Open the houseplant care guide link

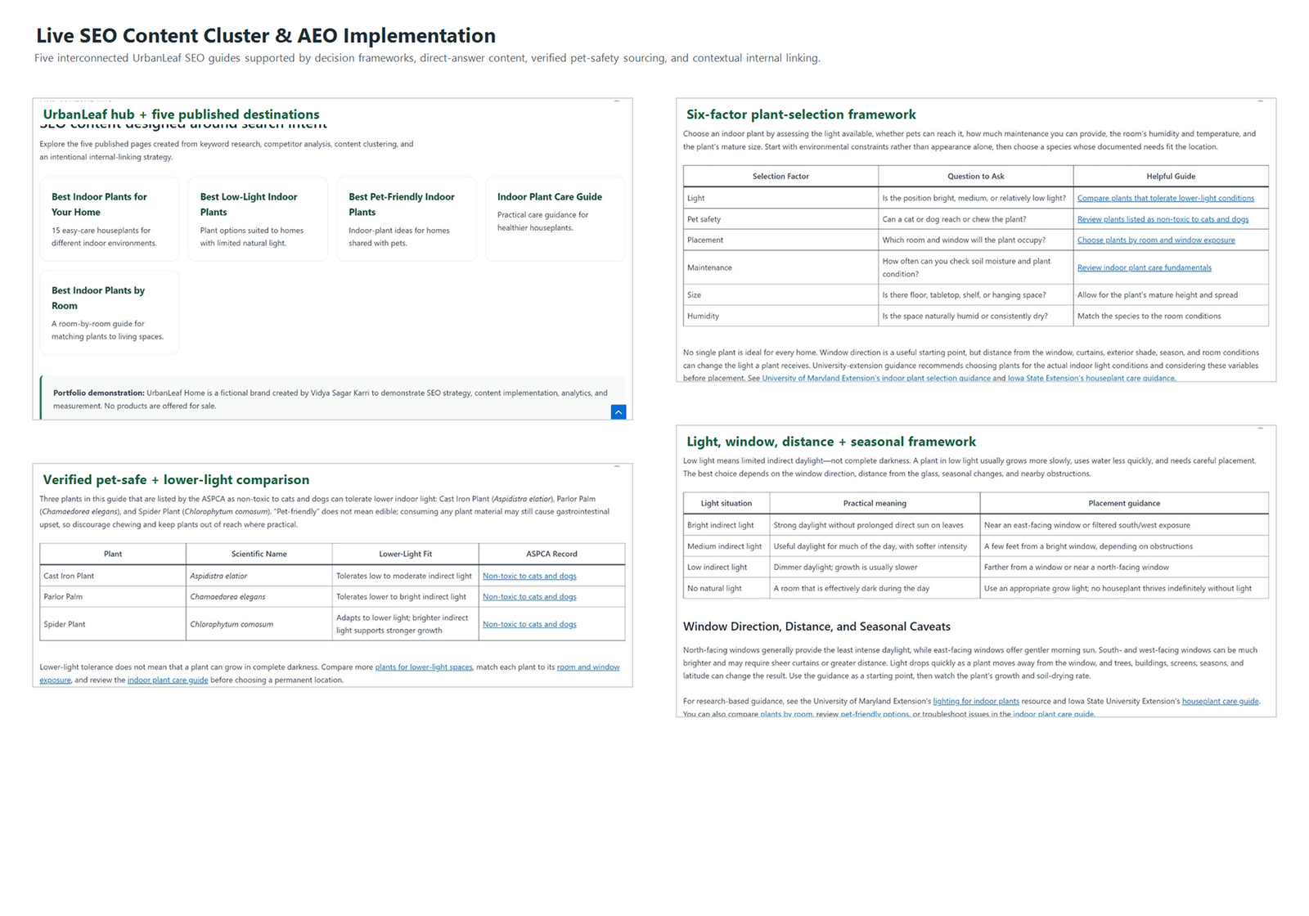click(1220, 701)
